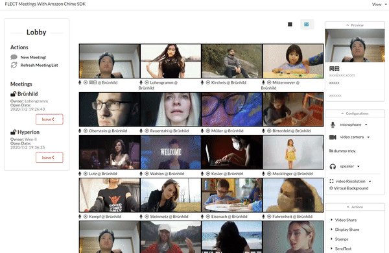Open the View dropdown in header
This screenshot has height=253, width=389.
pos(379,5)
